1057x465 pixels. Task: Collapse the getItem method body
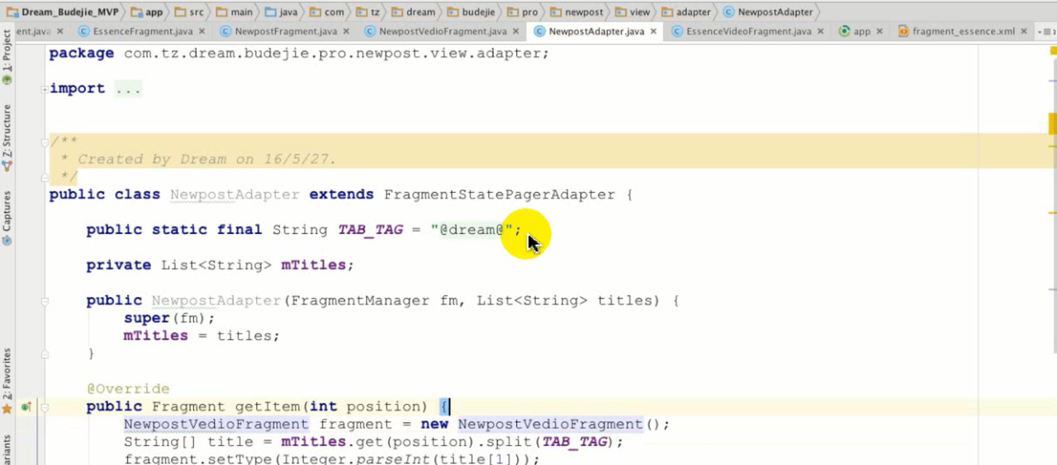tap(45, 407)
